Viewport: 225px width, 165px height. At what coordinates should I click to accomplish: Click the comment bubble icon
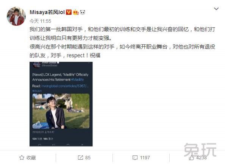[x=135, y=158]
